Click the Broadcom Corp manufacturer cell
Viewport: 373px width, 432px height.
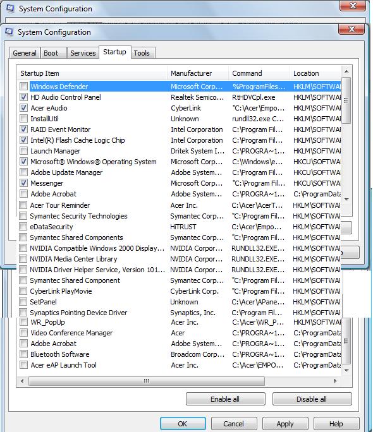pos(197,354)
